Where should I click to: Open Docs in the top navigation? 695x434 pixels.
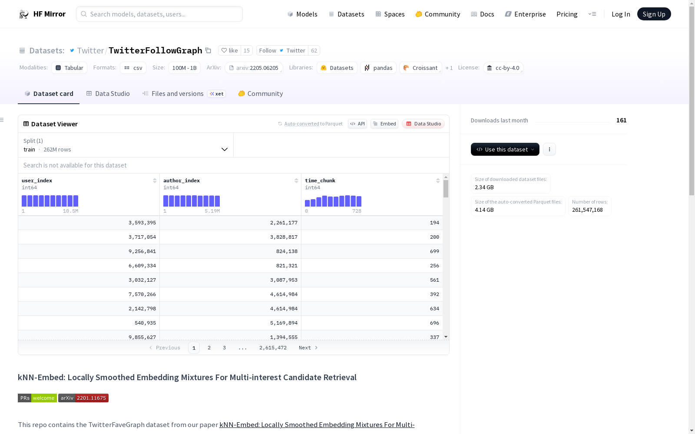[x=483, y=14]
